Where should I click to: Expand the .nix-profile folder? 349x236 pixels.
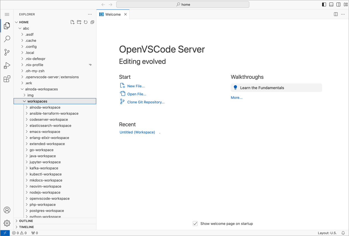click(x=55, y=65)
